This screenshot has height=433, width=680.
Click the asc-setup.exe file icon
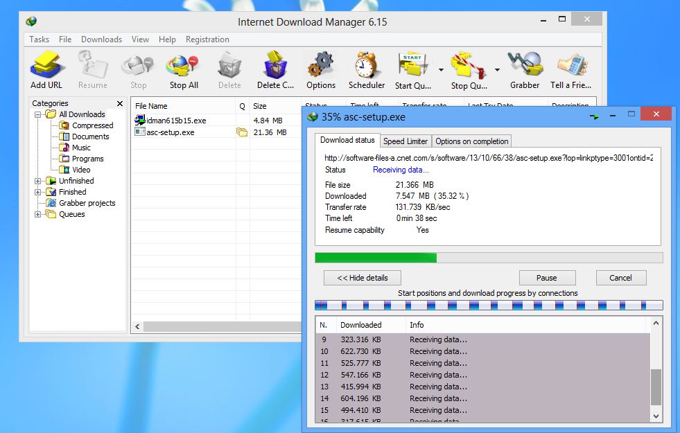point(139,132)
